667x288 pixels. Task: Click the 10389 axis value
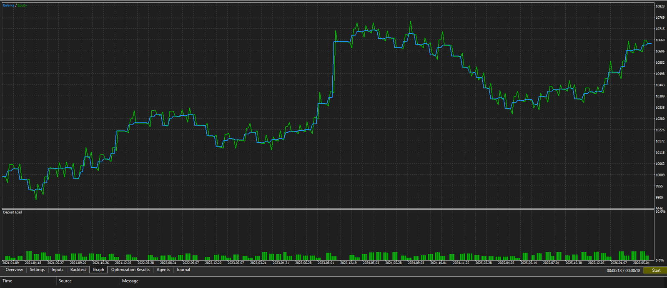[660, 96]
